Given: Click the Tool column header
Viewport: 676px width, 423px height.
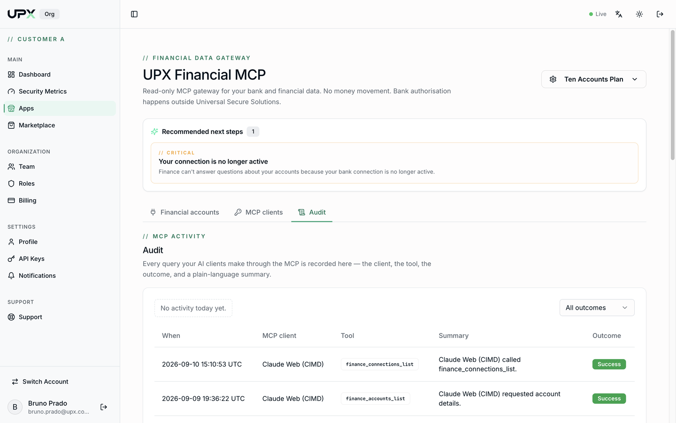Looking at the screenshot, I should click(347, 336).
